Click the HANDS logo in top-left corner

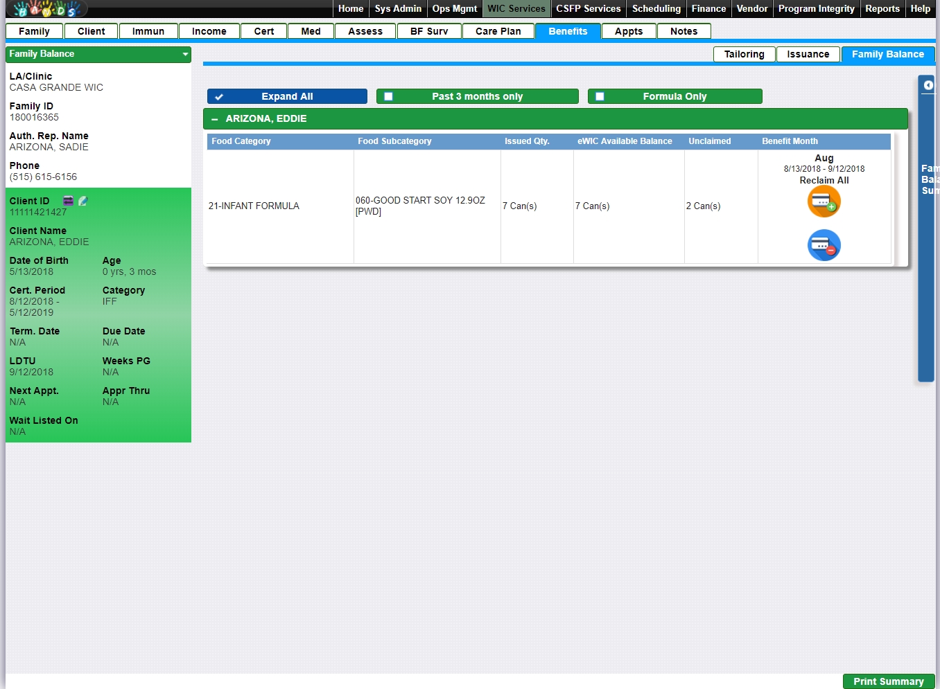[46, 9]
